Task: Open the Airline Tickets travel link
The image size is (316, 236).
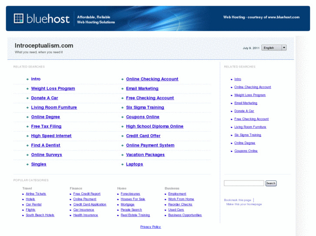Action: [36, 194]
